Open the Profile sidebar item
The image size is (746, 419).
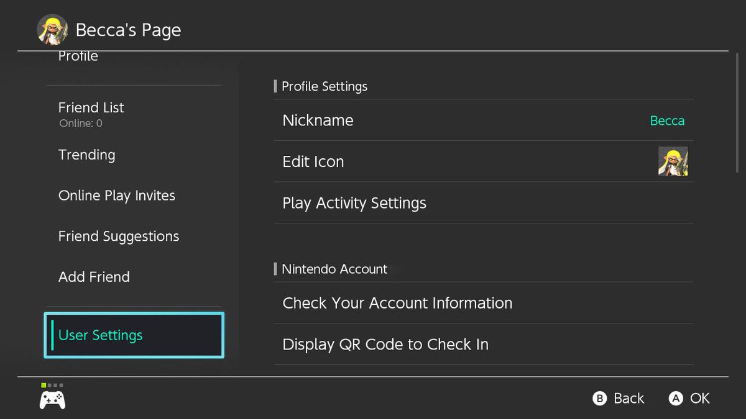click(78, 57)
